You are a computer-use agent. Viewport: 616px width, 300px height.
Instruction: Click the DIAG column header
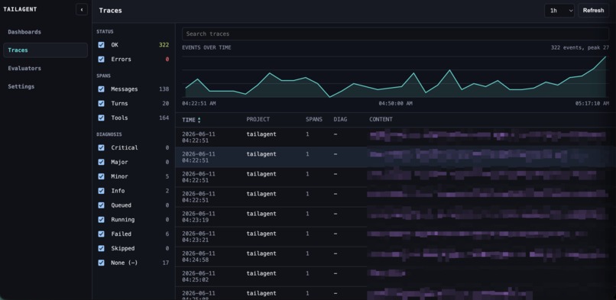340,119
